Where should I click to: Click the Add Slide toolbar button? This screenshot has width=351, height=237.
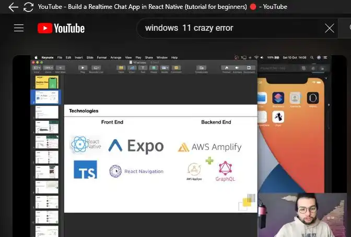[60, 68]
